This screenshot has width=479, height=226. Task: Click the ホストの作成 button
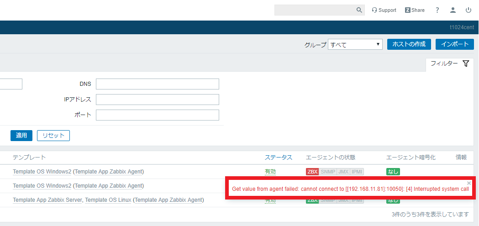click(x=409, y=44)
